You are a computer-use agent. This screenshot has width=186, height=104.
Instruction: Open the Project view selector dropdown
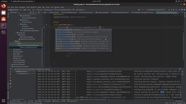[15, 12]
